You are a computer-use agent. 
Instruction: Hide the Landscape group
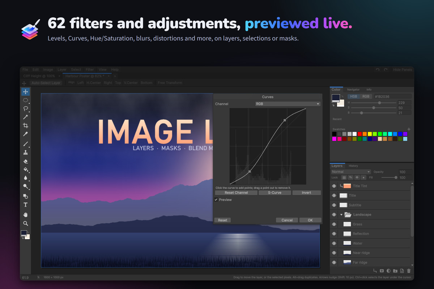pos(334,215)
